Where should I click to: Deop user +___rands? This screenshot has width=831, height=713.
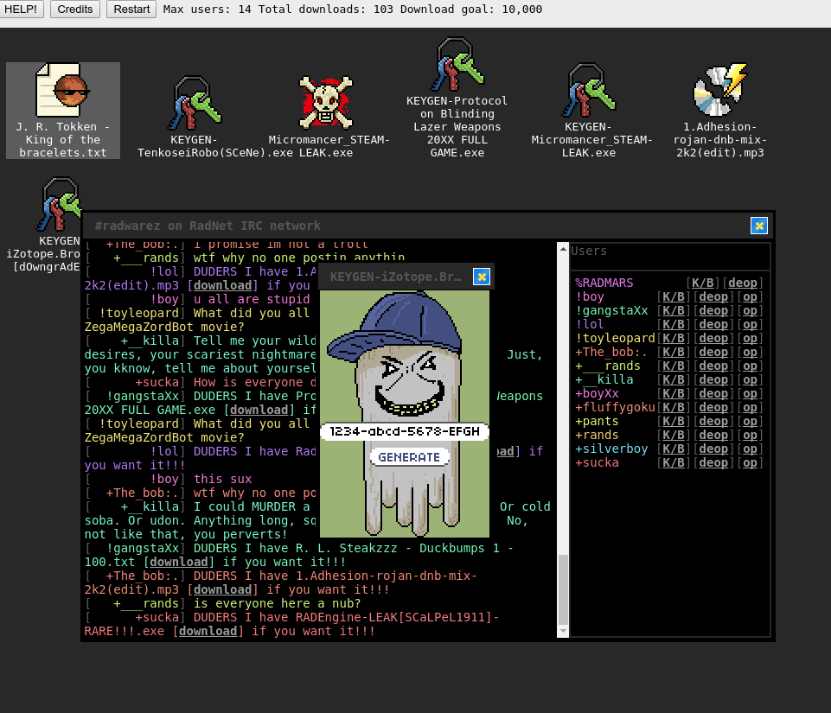(713, 366)
